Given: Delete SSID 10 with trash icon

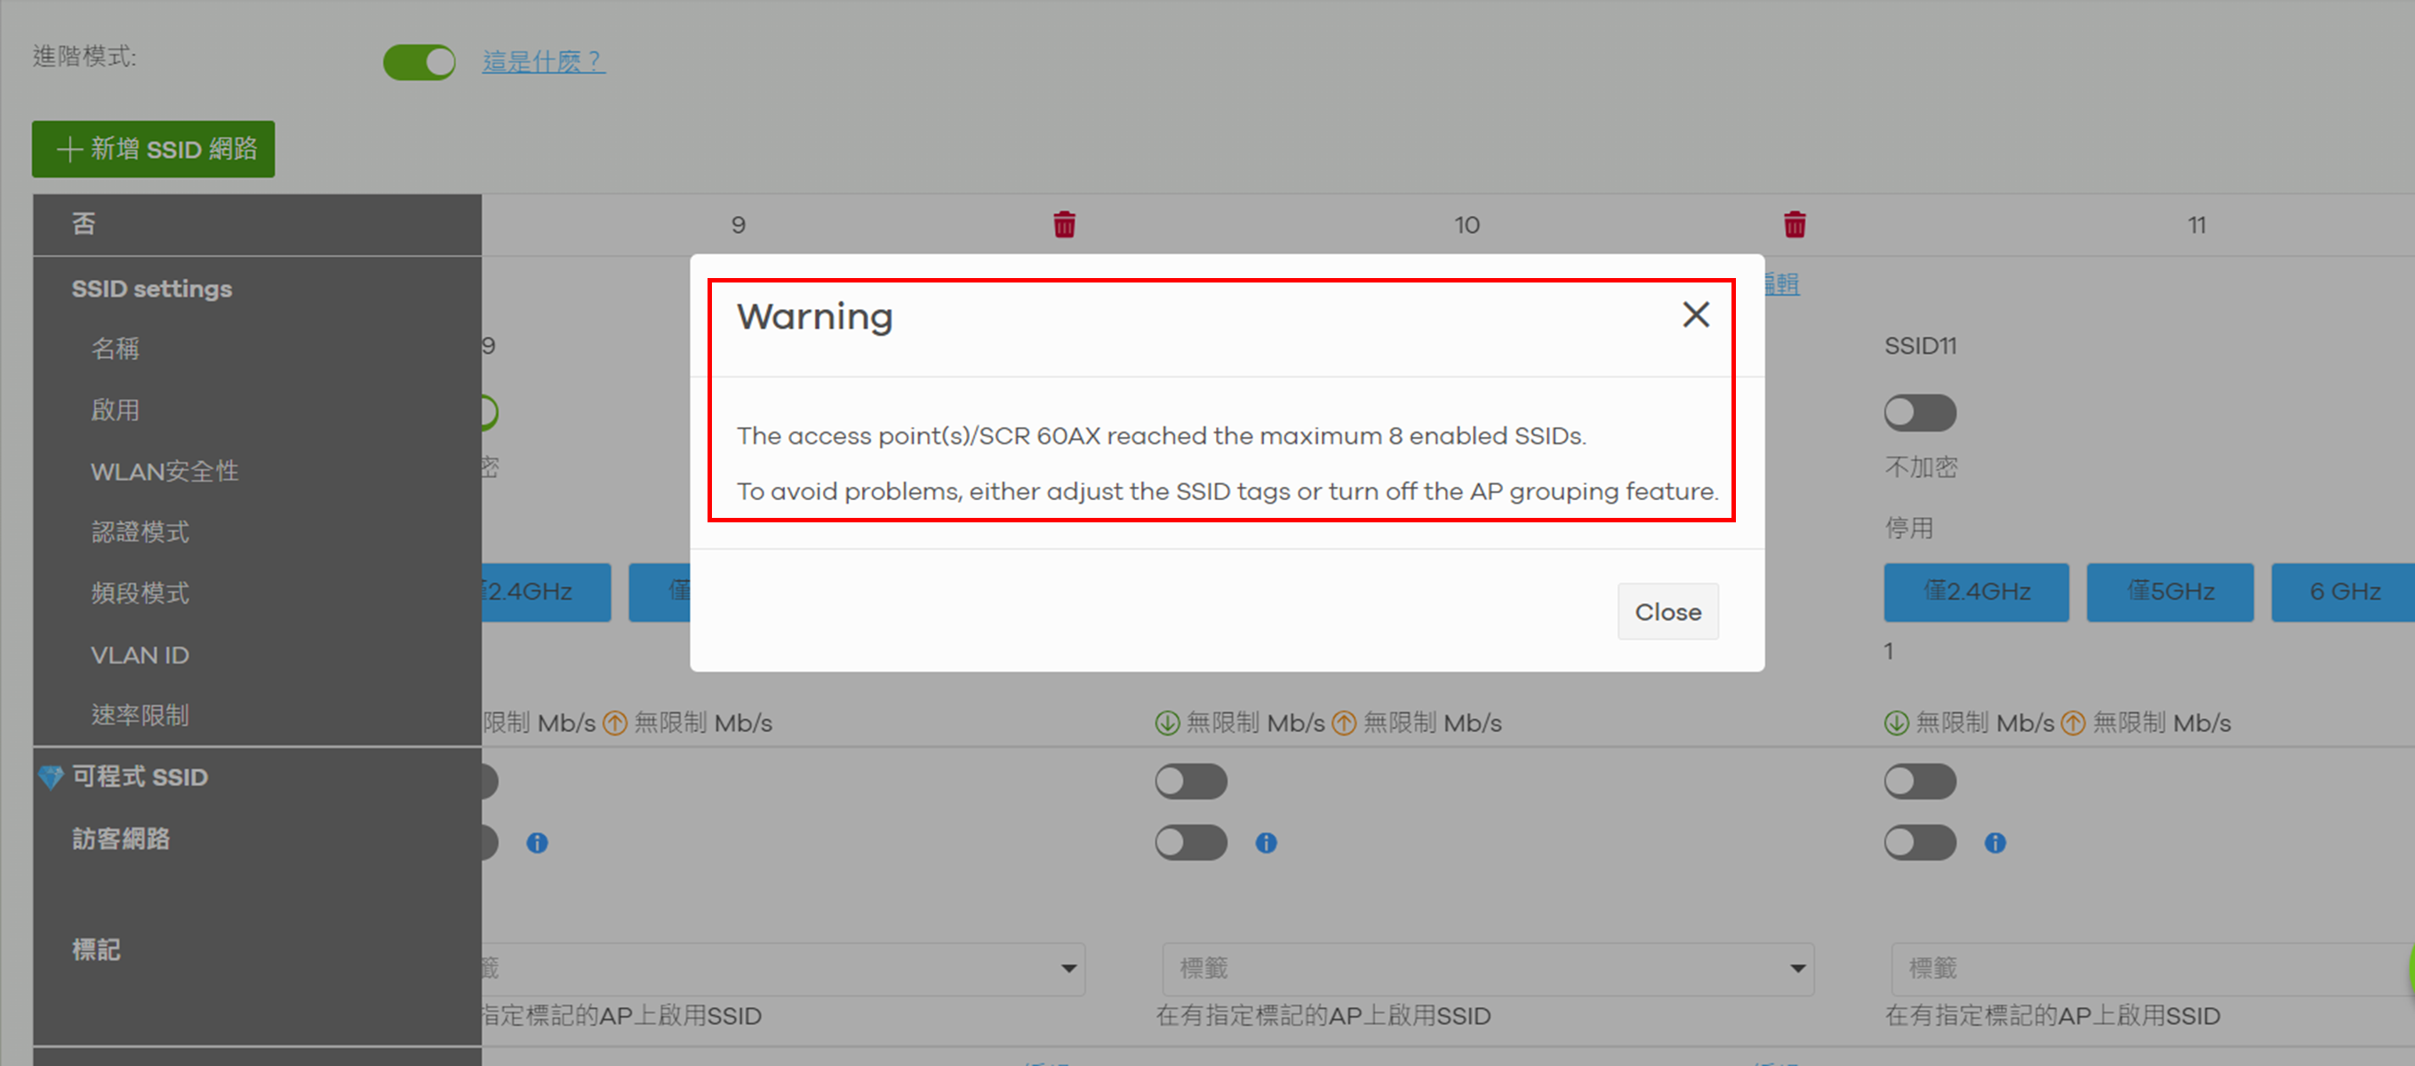Looking at the screenshot, I should 1795,225.
